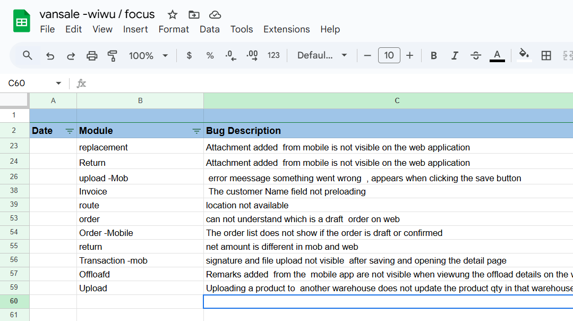This screenshot has height=321, width=573.
Task: Star this spreadsheet document
Action: 173,14
